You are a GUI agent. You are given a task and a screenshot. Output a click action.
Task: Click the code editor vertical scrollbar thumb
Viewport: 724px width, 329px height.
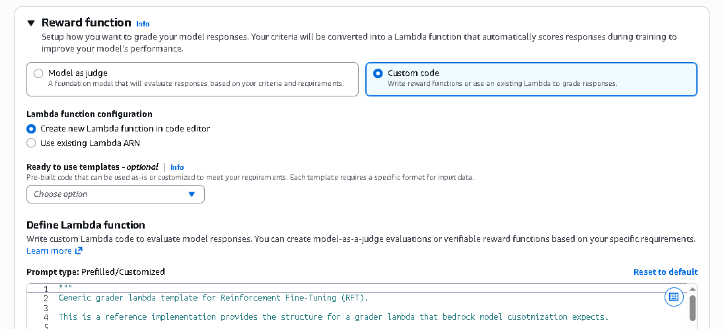coord(692,309)
